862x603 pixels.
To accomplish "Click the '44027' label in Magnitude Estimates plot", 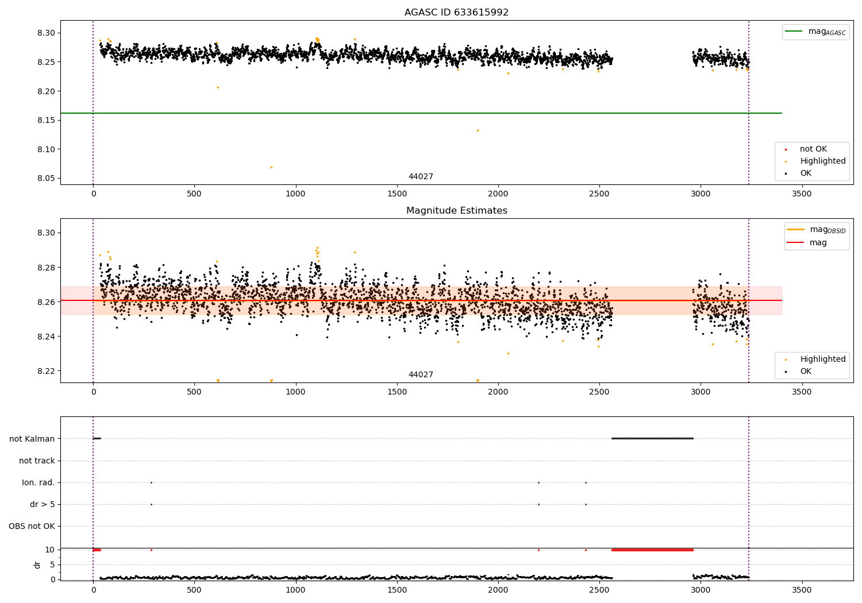I will point(421,374).
